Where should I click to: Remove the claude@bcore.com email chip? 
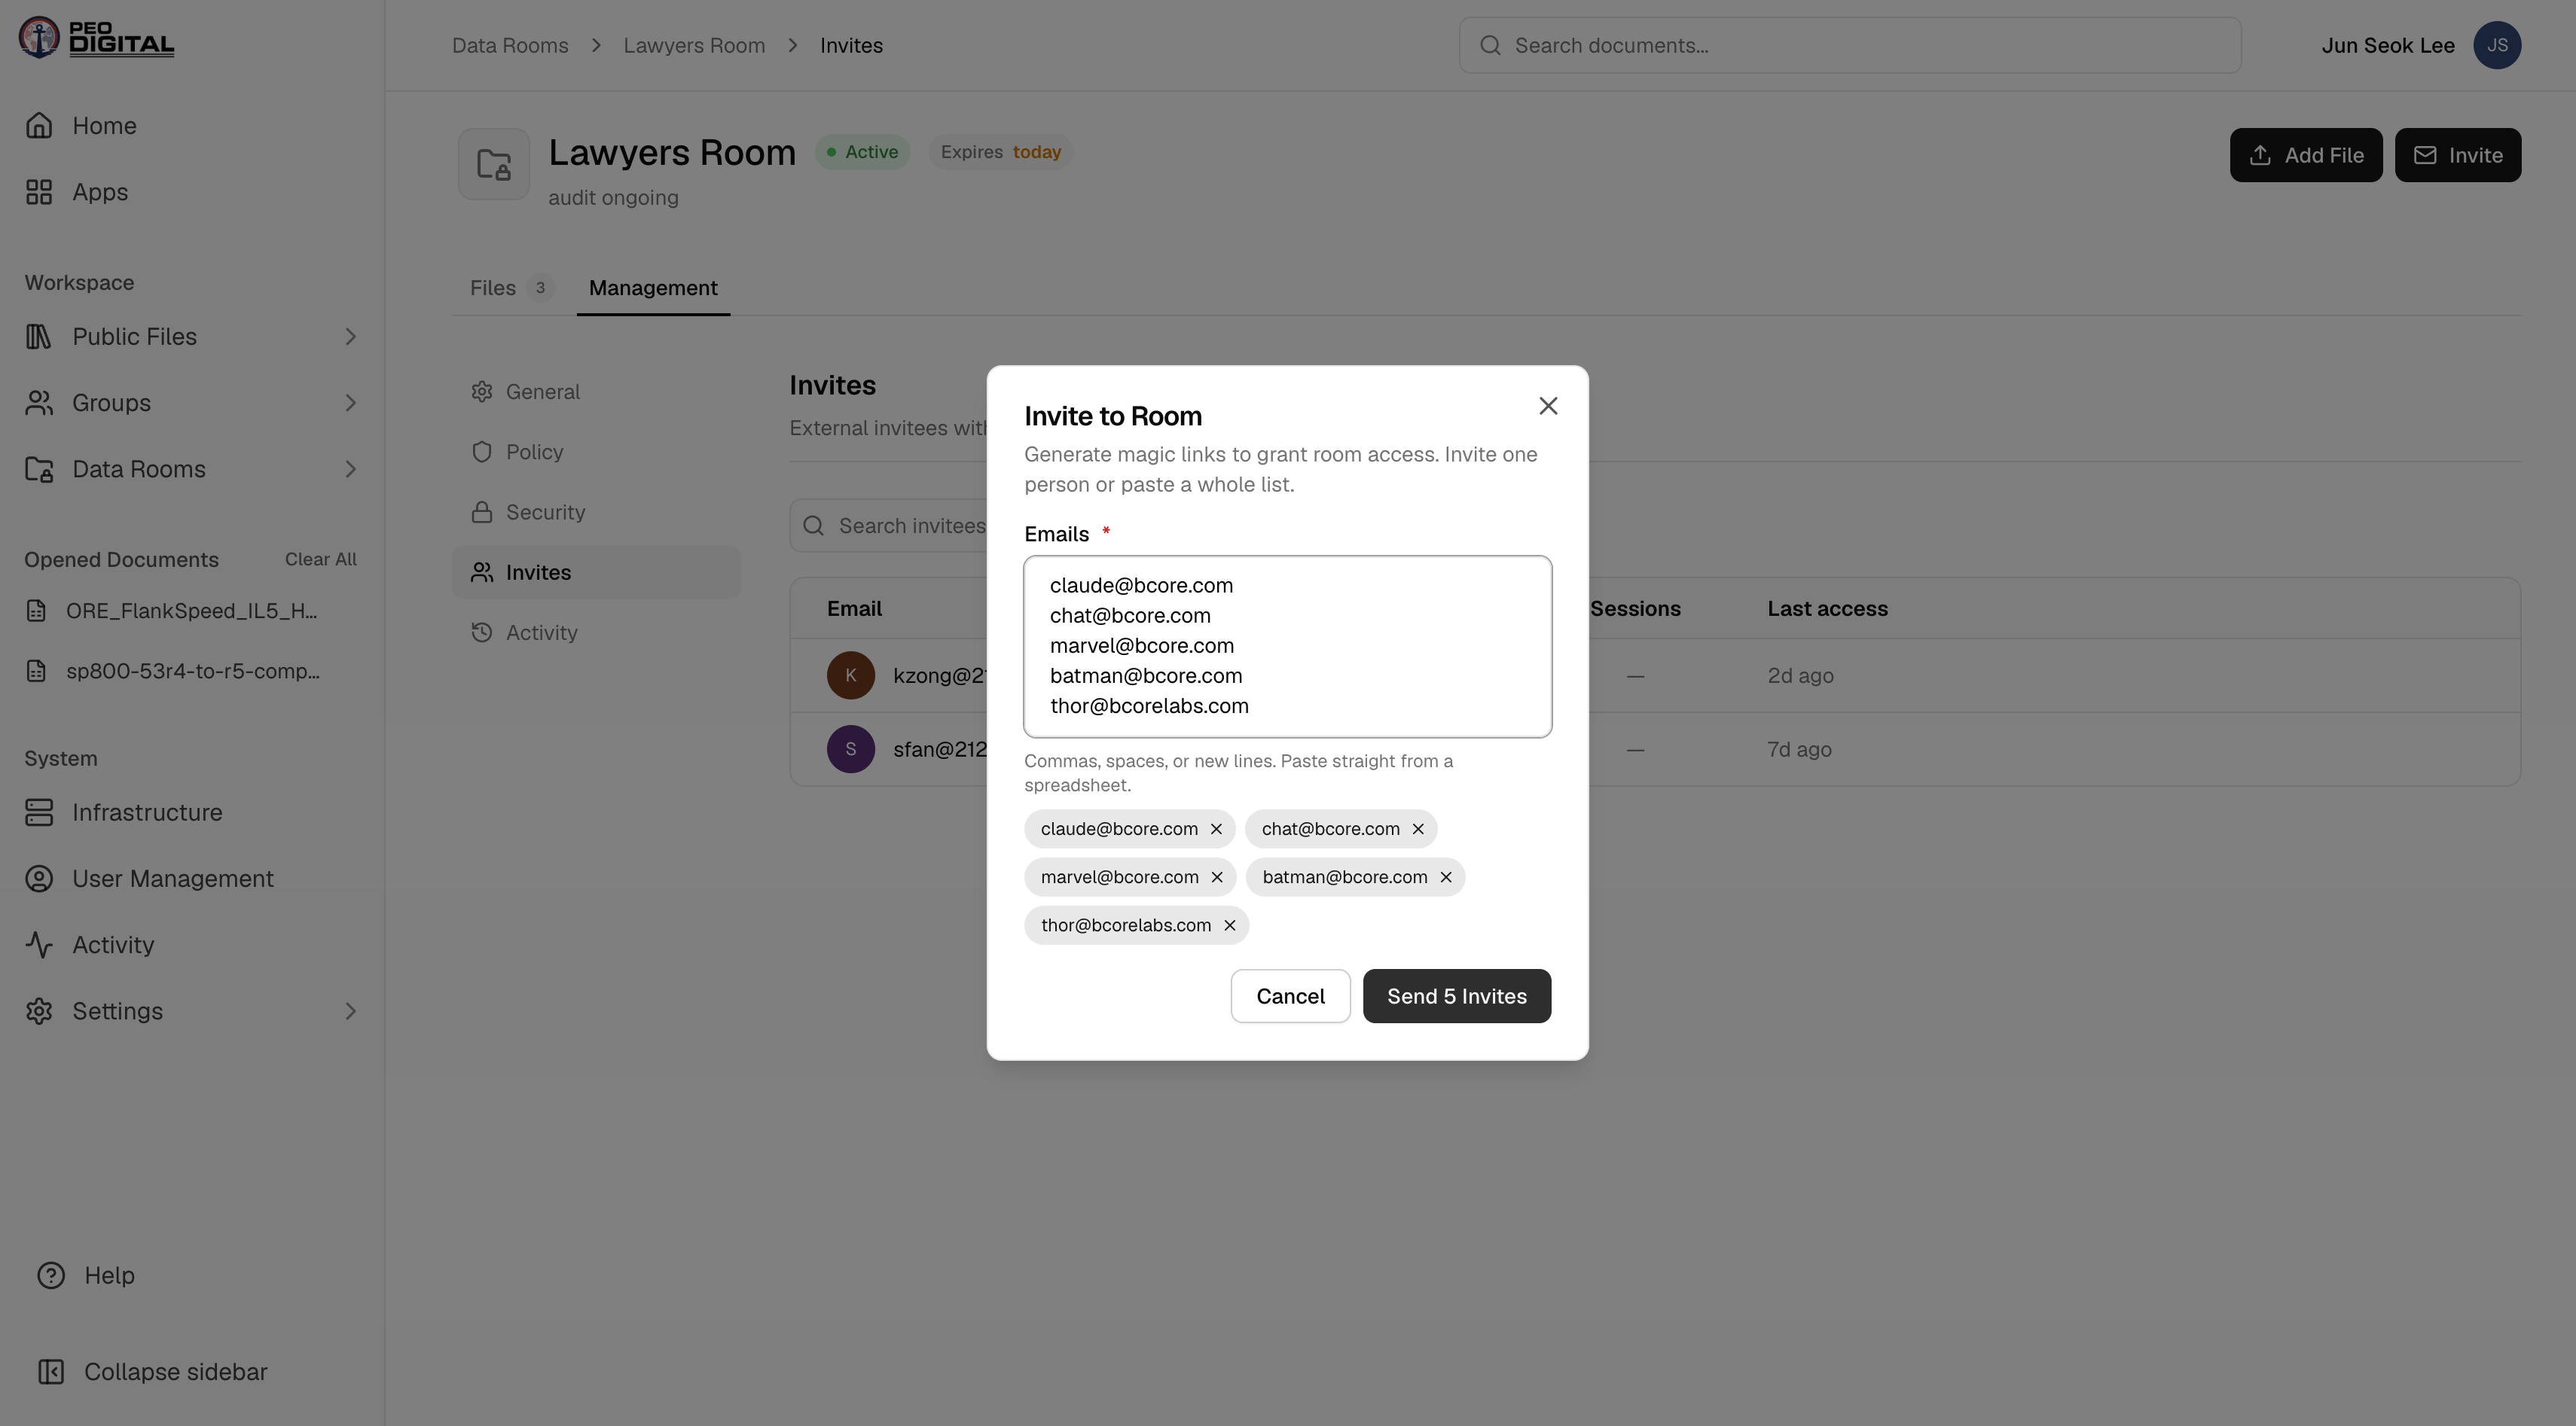(1216, 830)
